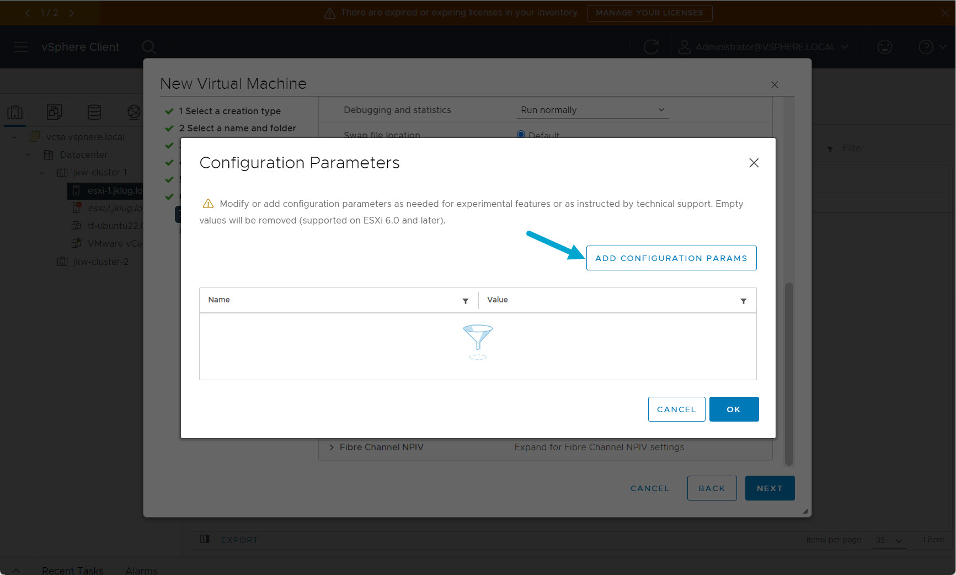The height and width of the screenshot is (575, 956).
Task: Select the Default swap file radio button
Action: (521, 134)
